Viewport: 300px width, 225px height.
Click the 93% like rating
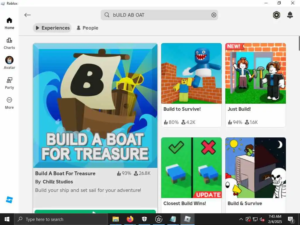124,173
